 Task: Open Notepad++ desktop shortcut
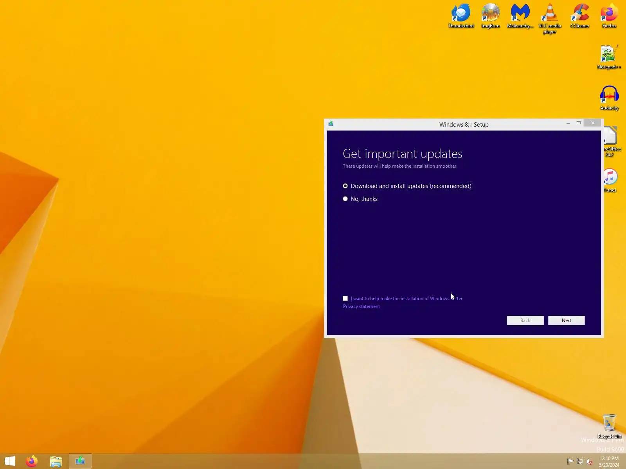pos(609,57)
